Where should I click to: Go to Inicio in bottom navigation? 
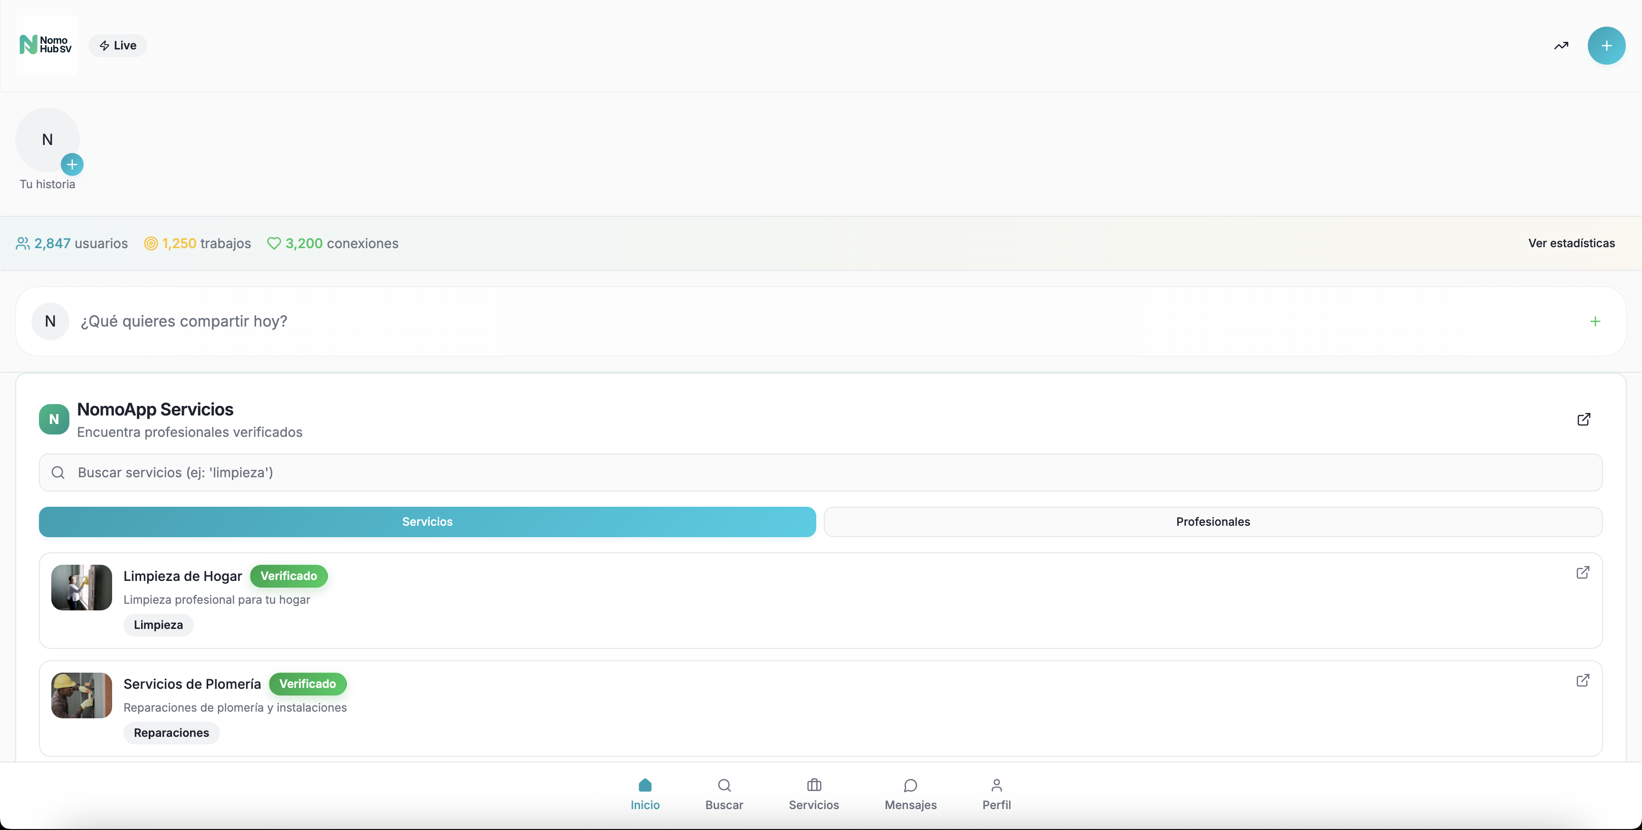[x=645, y=794]
